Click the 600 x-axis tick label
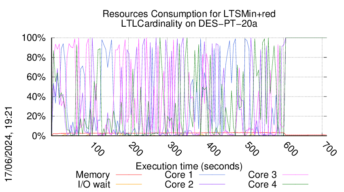The image size is (344, 192). pos(291,149)
